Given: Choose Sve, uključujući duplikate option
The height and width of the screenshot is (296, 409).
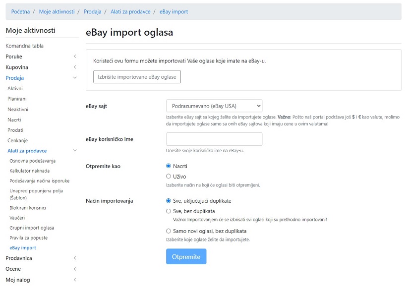Looking at the screenshot, I should (169, 201).
